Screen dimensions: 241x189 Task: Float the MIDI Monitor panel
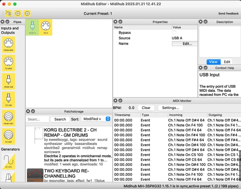(x=120, y=101)
